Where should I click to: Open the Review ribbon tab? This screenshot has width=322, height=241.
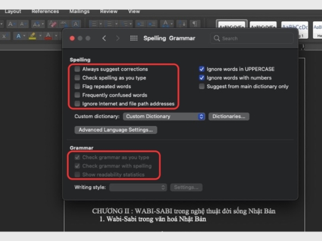click(109, 11)
